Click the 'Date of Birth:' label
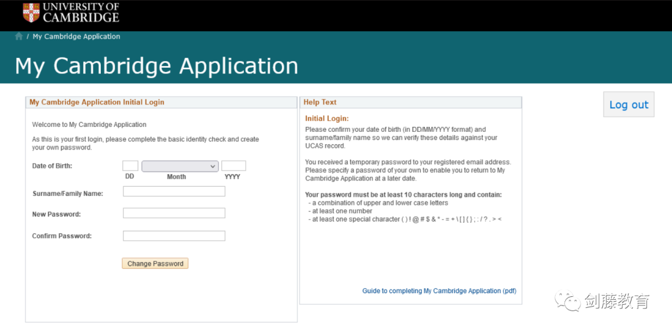The width and height of the screenshot is (672, 331). [52, 166]
